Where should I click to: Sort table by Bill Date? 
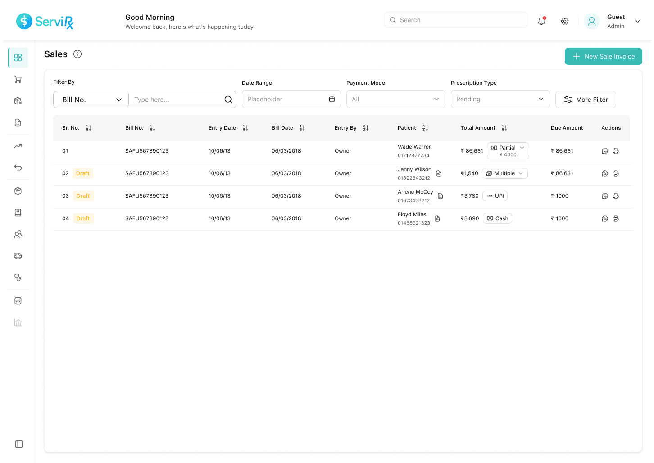point(302,128)
